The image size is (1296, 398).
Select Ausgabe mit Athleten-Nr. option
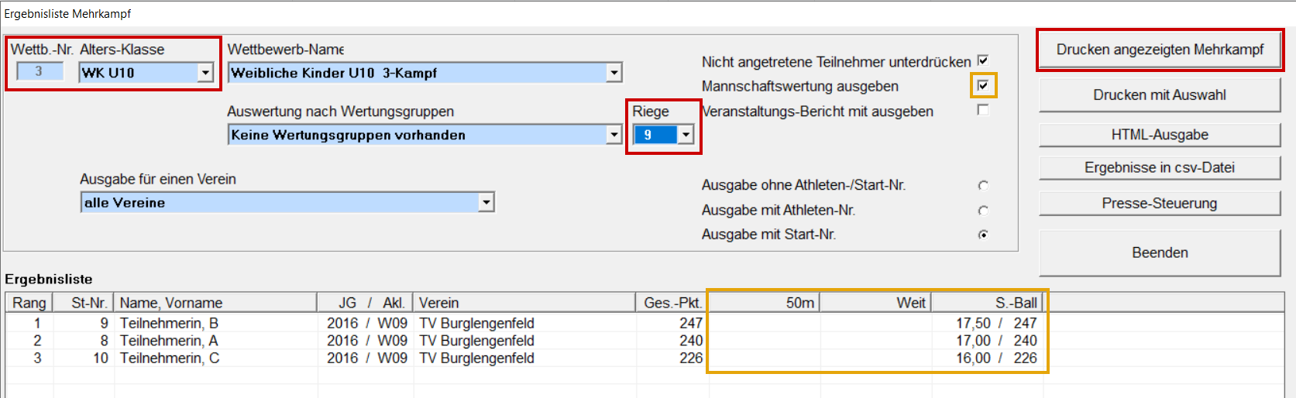(x=983, y=210)
